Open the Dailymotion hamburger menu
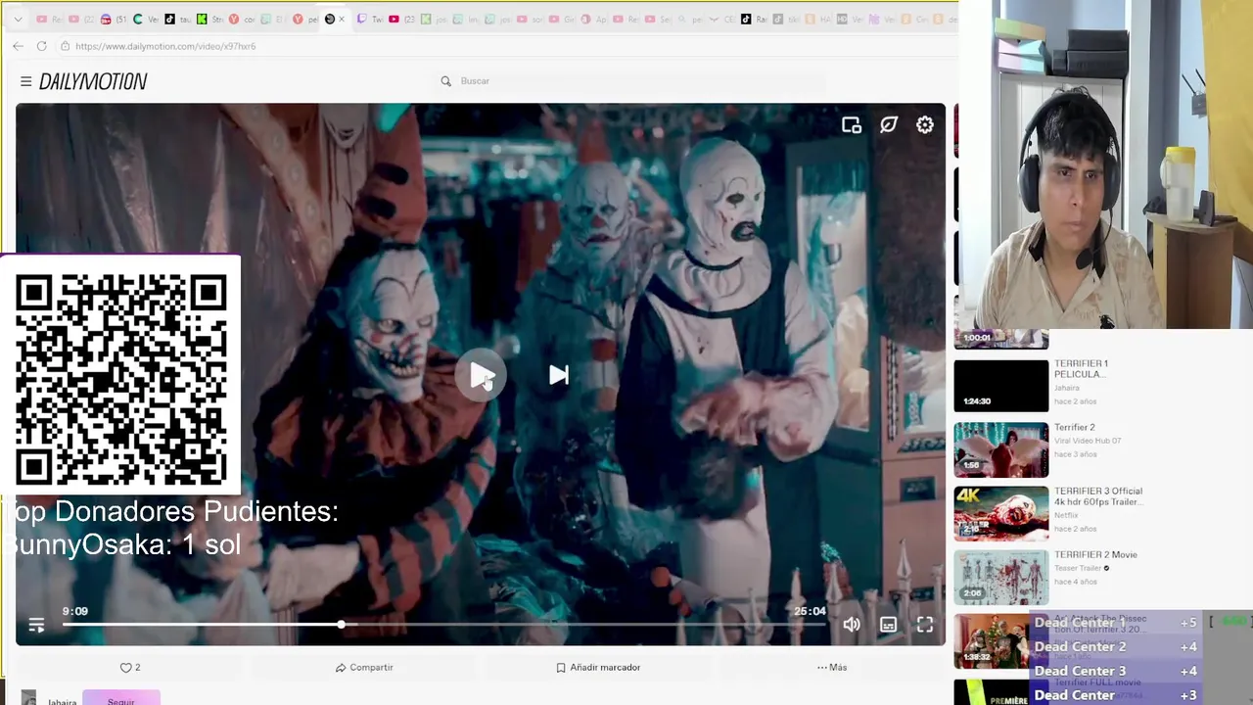Image resolution: width=1253 pixels, height=705 pixels. tap(25, 81)
